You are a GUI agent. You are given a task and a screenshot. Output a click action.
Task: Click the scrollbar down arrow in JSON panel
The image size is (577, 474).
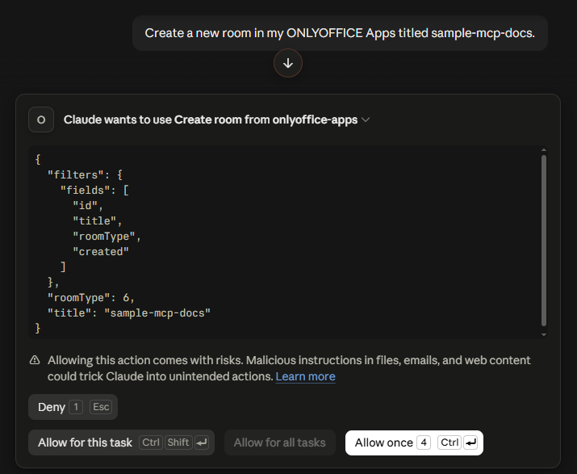point(544,334)
